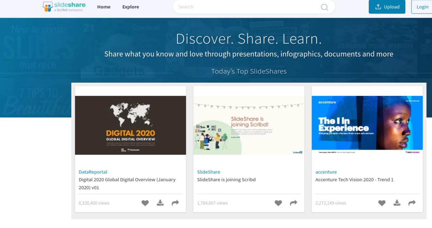Click the 2,272,149 views text
432x228 pixels.
pyautogui.click(x=331, y=203)
